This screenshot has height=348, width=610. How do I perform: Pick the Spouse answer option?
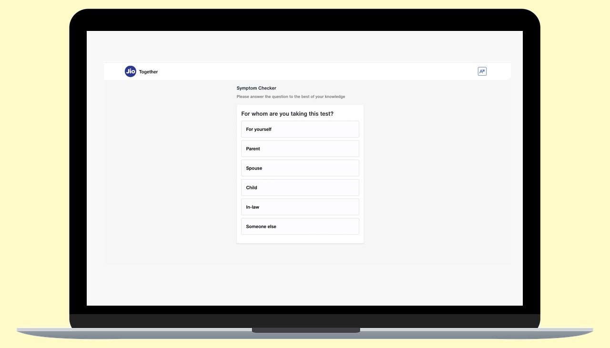coord(300,168)
